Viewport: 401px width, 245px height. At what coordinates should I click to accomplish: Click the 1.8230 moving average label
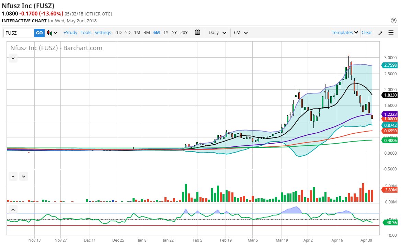click(x=390, y=95)
